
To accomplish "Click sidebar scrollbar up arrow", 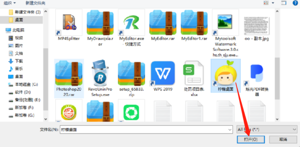I will click(45, 11).
